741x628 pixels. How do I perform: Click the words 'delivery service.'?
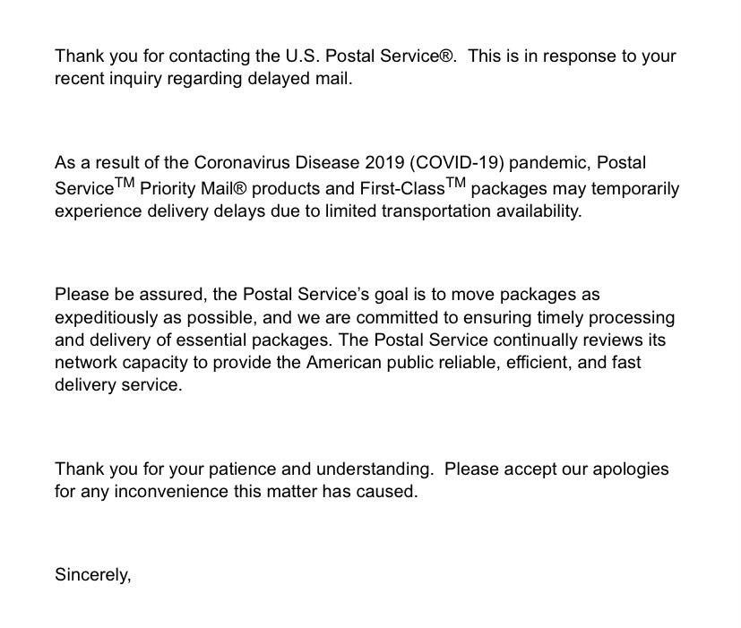coord(118,384)
